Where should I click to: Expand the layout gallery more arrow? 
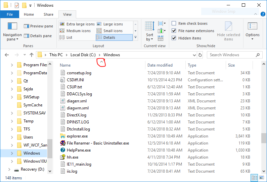click(136, 37)
